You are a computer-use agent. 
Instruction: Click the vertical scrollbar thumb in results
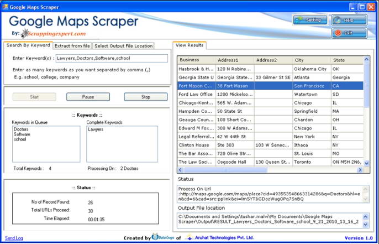[366, 84]
